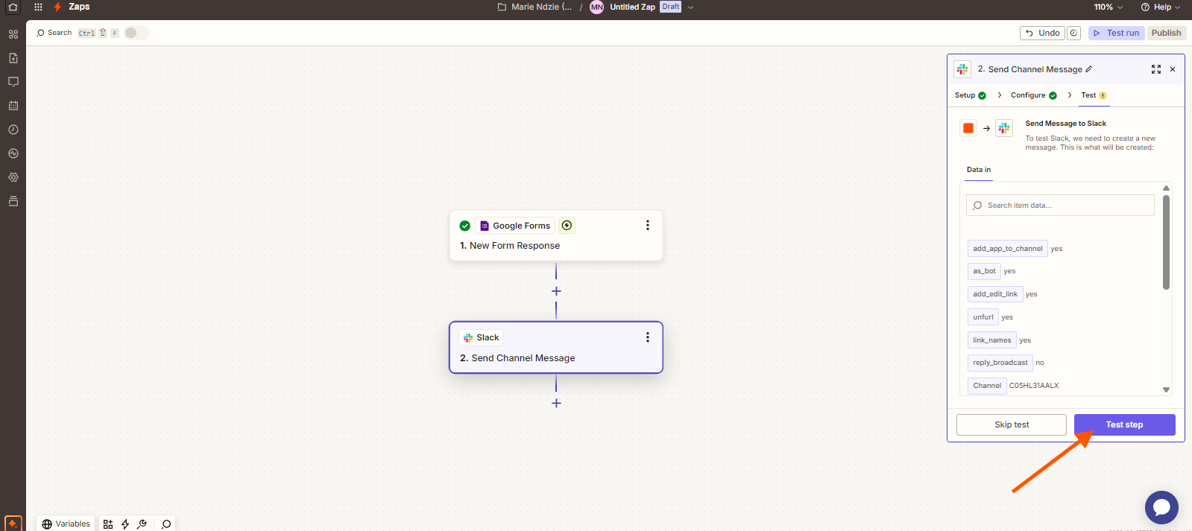1192x531 pixels.
Task: Expand the Untitled Zap title chevron
Action: coord(691,7)
